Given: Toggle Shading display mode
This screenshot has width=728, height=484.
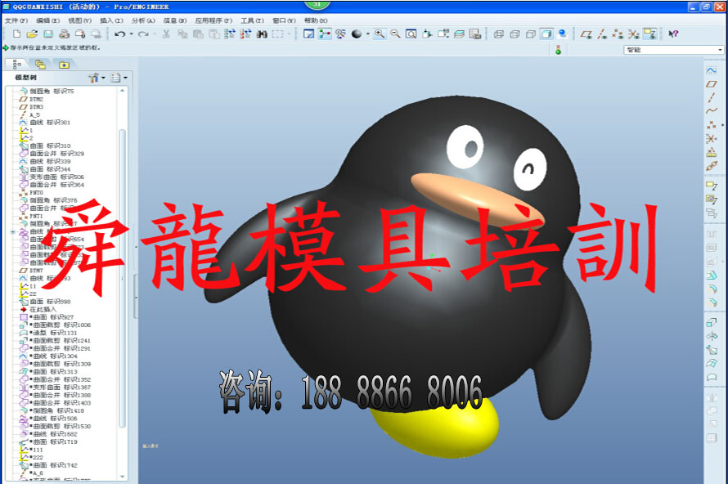Looking at the screenshot, I should tap(546, 34).
